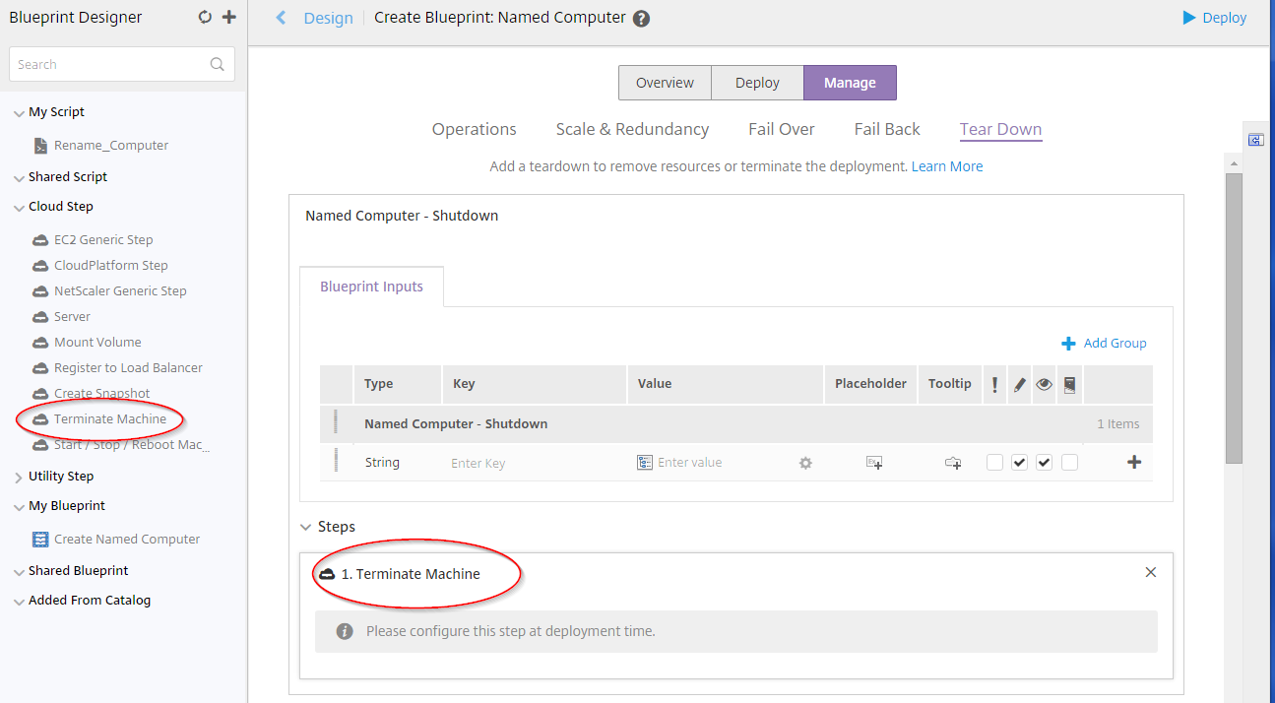The width and height of the screenshot is (1275, 703).
Task: Click the placeholder icon in String row
Action: pyautogui.click(x=874, y=463)
